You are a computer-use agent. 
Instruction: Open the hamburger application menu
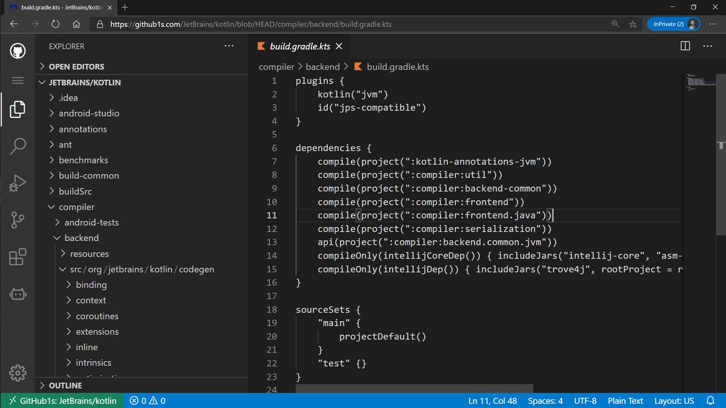(18, 80)
